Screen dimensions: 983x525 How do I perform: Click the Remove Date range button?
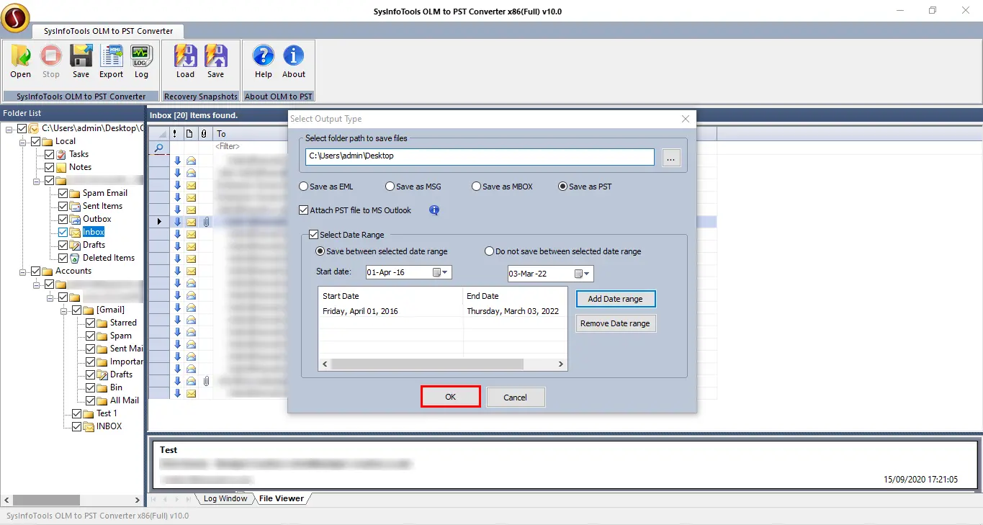(616, 323)
